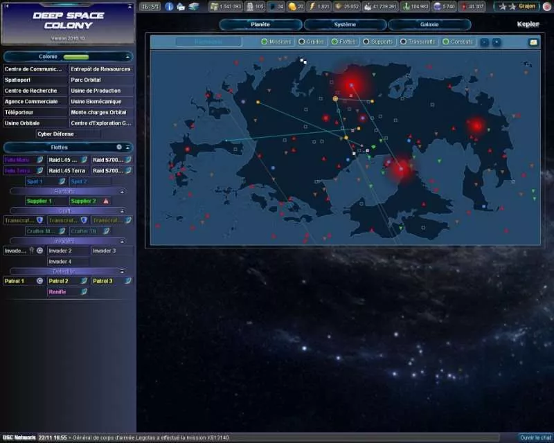Screen dimensions: 554x443
Task: Click the info icon in the top bar
Action: click(168, 6)
